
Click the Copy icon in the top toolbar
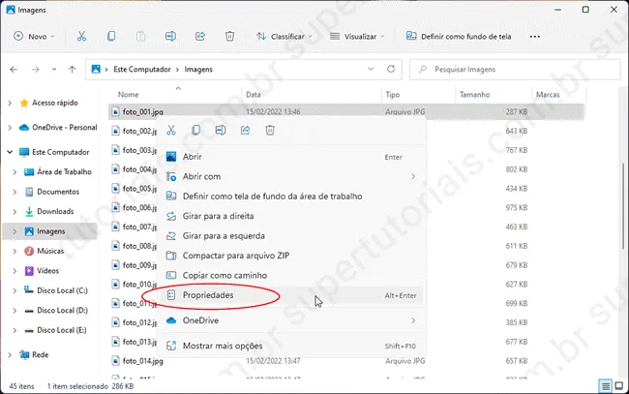[x=111, y=37]
